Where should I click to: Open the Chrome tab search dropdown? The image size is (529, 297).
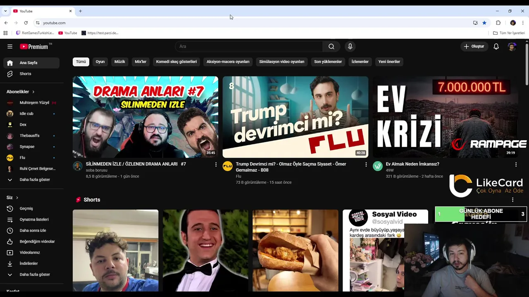coord(5,11)
